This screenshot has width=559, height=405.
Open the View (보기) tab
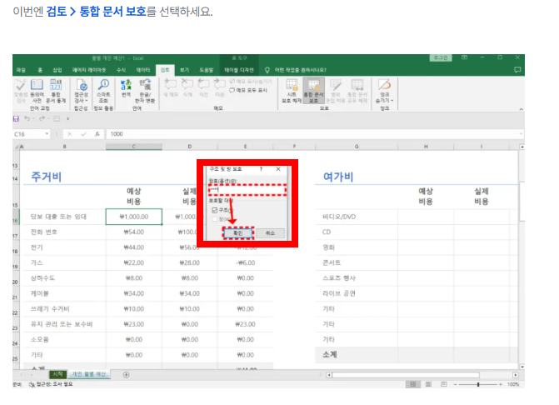[x=184, y=70]
